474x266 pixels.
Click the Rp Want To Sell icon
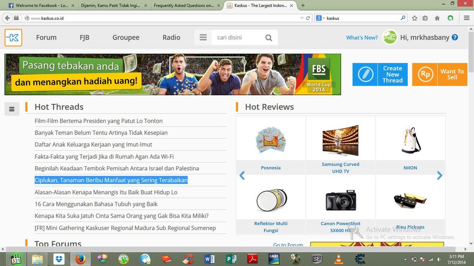[x=425, y=75]
